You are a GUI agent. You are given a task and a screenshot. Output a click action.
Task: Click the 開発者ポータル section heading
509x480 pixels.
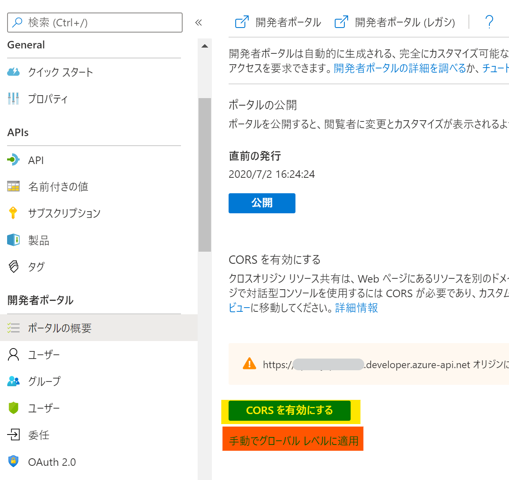click(x=41, y=300)
